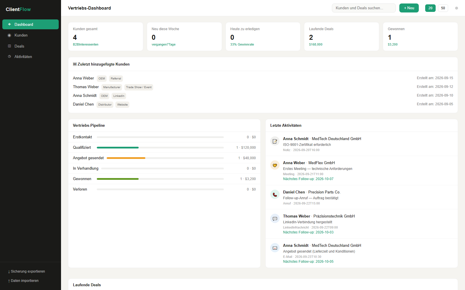Open the Gewonnen stat card showing $3,200
This screenshot has width=465, height=290.
[x=420, y=37]
